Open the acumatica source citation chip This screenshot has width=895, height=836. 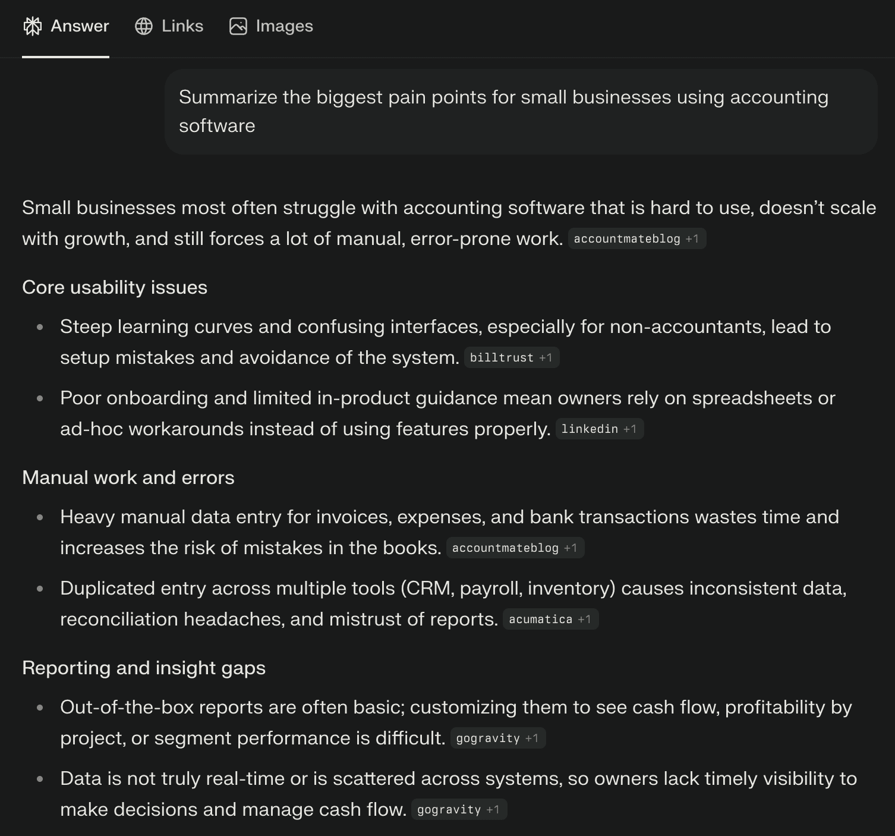point(550,620)
